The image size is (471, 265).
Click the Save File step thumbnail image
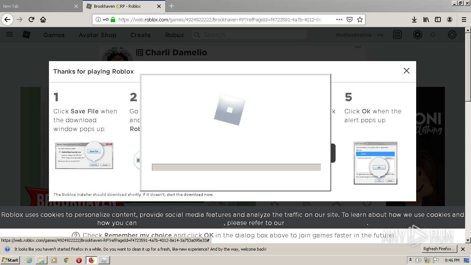(84, 156)
